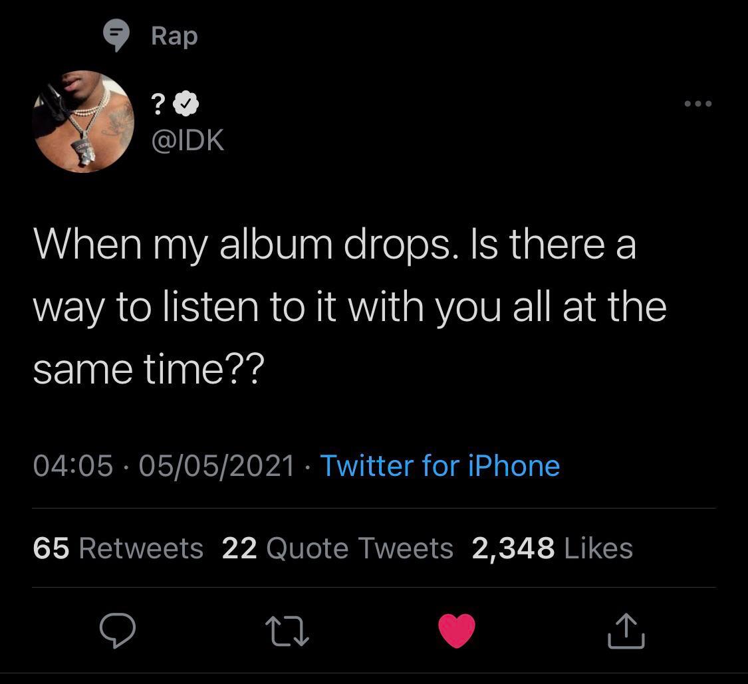Click the '?' display name
This screenshot has width=748, height=684.
click(x=158, y=104)
